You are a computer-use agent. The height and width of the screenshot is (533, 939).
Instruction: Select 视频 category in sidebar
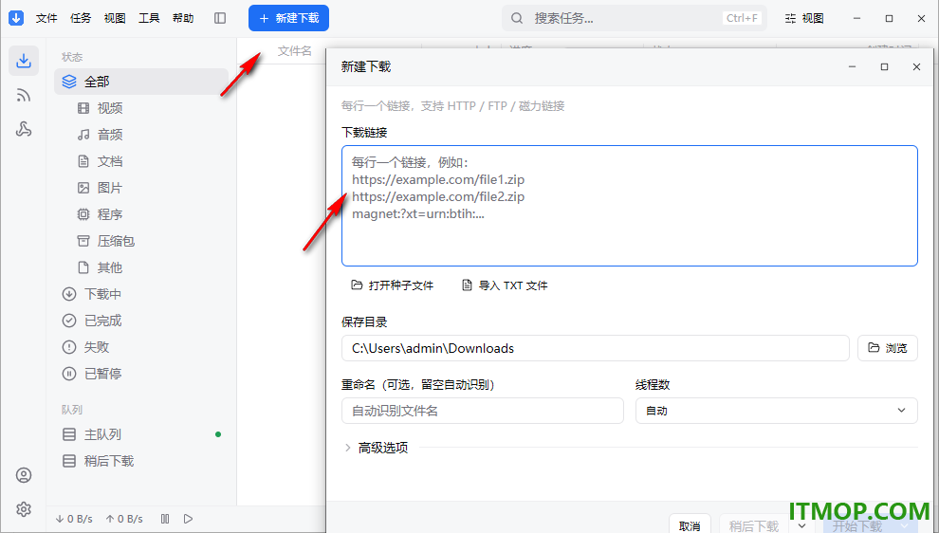[141, 108]
